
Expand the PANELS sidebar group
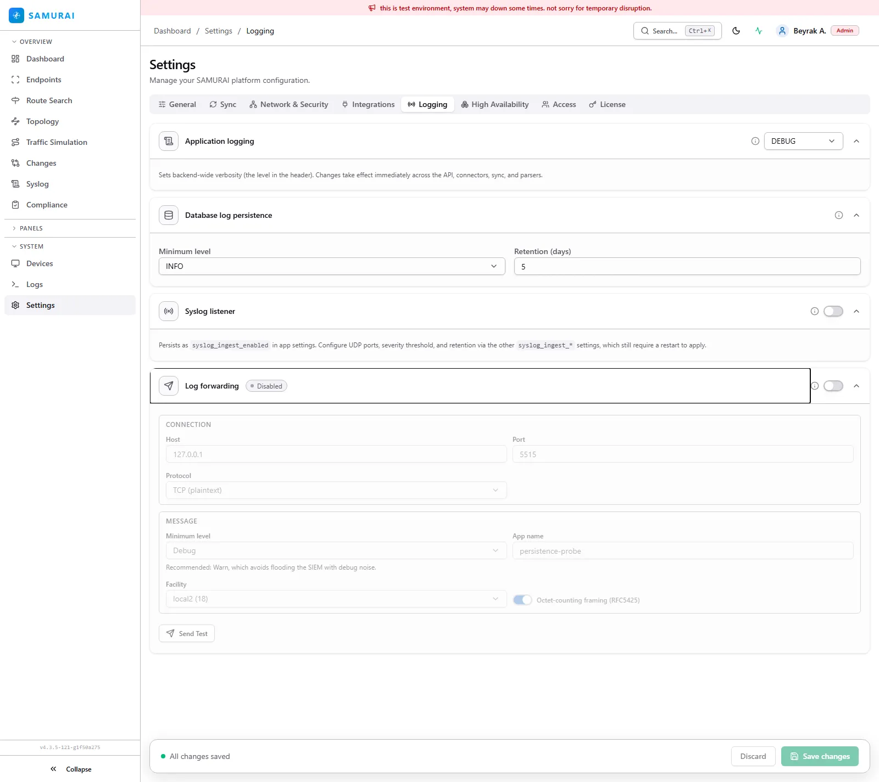pos(27,228)
